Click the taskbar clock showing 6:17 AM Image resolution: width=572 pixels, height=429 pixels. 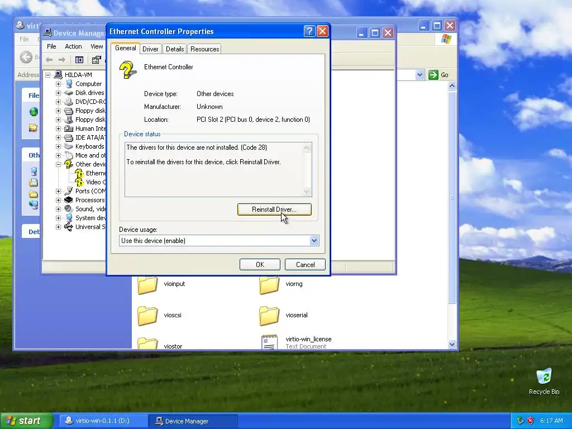551,421
